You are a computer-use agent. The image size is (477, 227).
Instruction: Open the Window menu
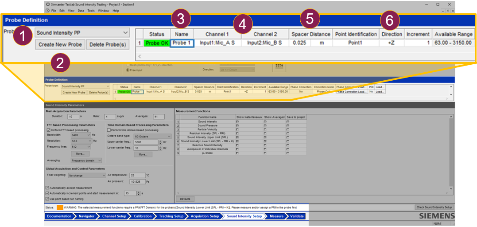pos(104,11)
